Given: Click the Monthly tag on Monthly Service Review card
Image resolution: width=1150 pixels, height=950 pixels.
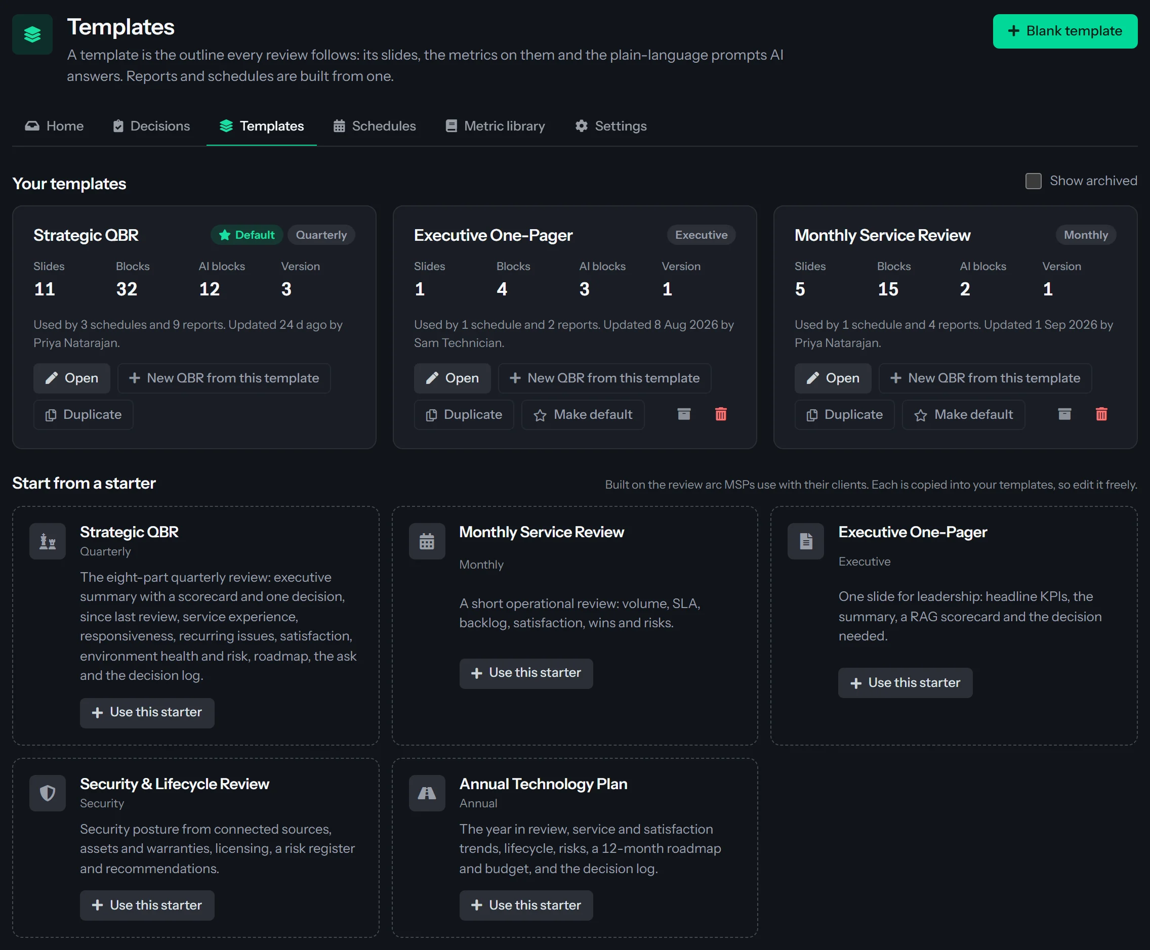Looking at the screenshot, I should [x=1086, y=235].
